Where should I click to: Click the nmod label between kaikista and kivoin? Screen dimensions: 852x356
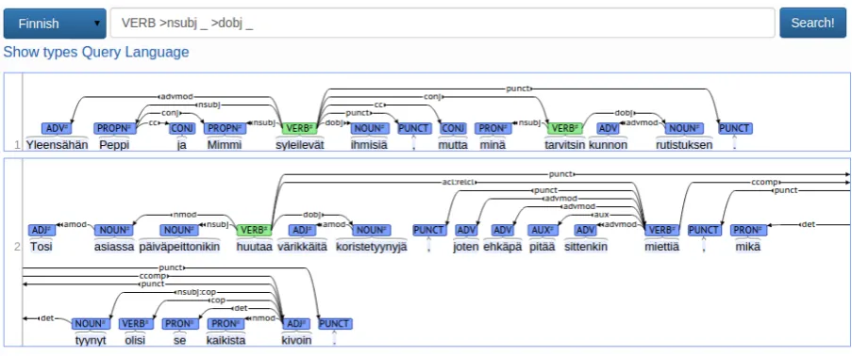click(x=263, y=318)
